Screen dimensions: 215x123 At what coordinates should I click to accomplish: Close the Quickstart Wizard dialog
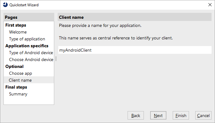point(210,5)
